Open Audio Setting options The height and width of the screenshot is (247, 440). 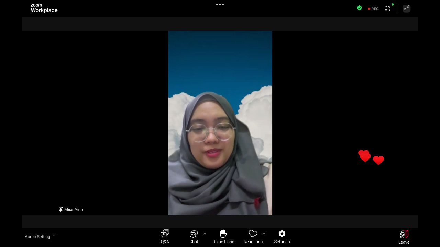point(40,236)
